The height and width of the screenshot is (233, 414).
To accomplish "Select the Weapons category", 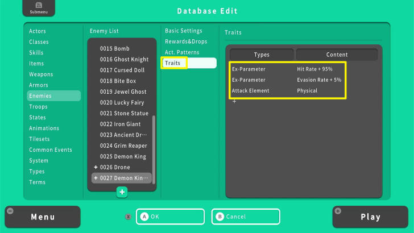I will tap(41, 74).
